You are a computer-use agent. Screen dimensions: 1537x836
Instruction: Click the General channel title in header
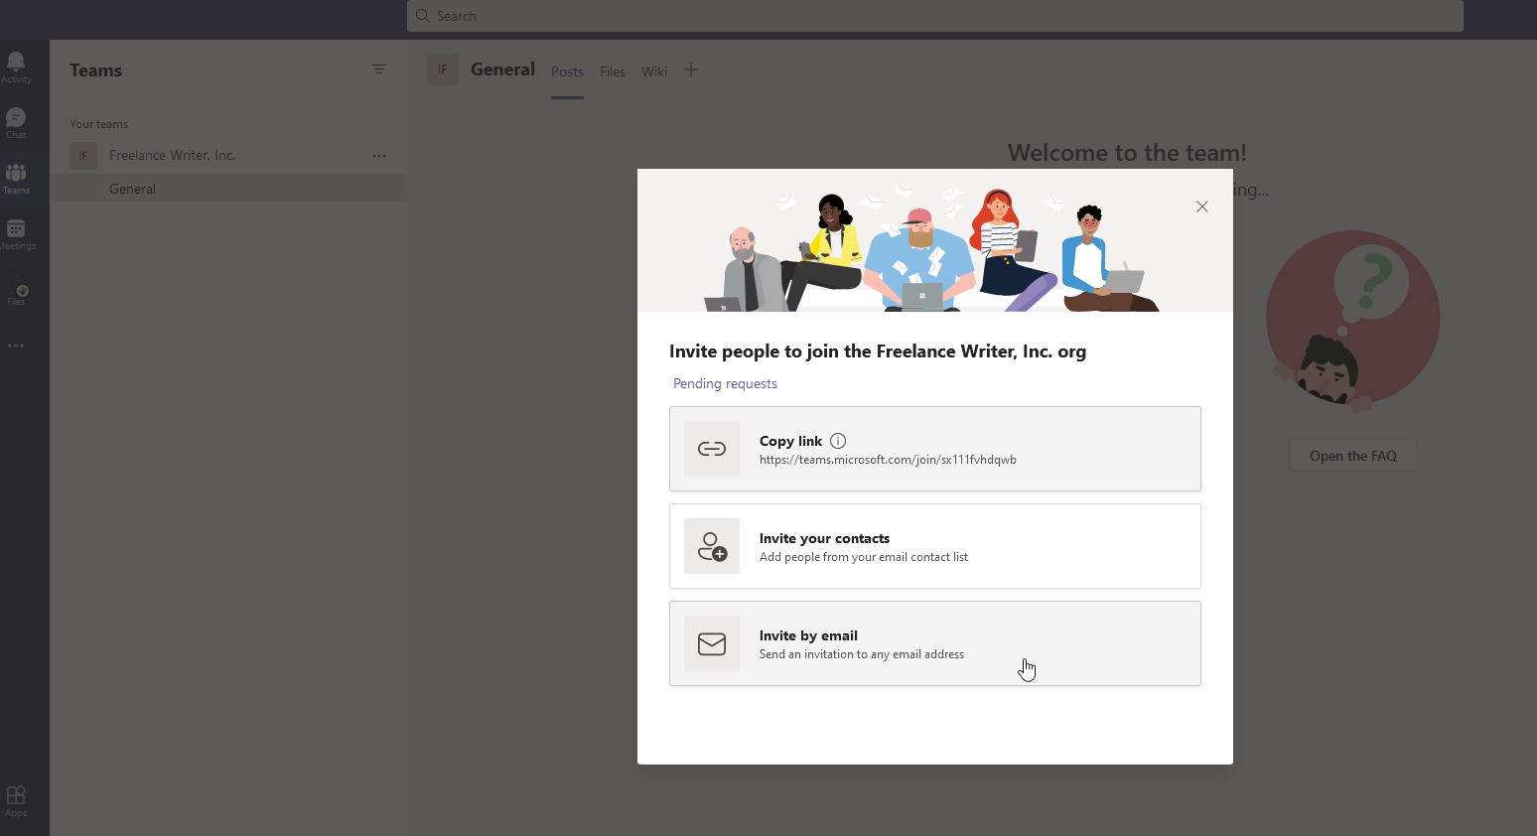pyautogui.click(x=502, y=70)
